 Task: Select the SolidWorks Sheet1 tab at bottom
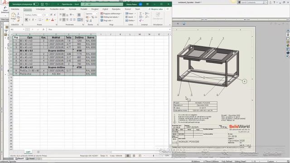pyautogui.click(x=20, y=158)
